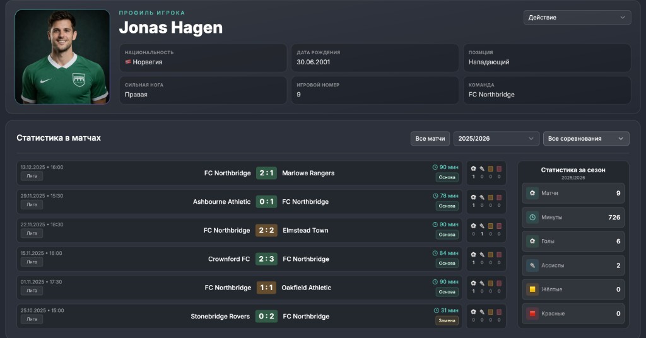The width and height of the screenshot is (646, 338).
Task: Click the yellow card icon beside Жёлтые
Action: click(x=532, y=289)
